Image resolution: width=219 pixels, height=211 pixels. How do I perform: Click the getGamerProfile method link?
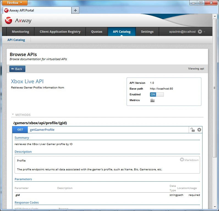pos(42,130)
